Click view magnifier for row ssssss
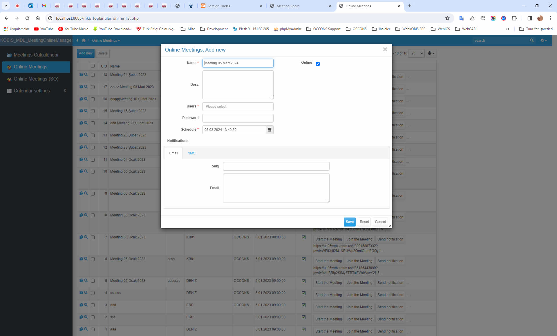 [86, 293]
